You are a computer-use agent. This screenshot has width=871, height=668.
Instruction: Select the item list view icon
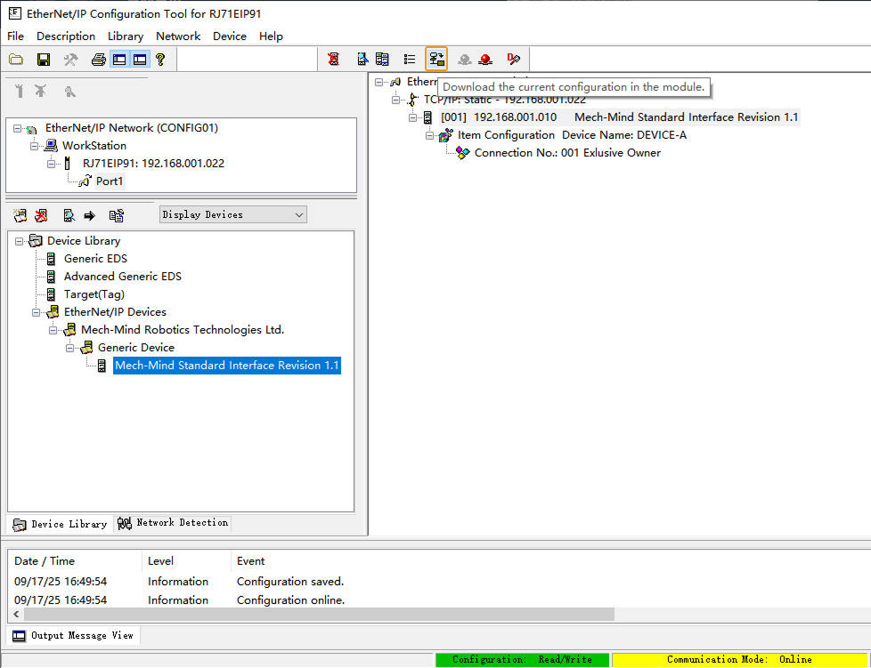pyautogui.click(x=409, y=59)
